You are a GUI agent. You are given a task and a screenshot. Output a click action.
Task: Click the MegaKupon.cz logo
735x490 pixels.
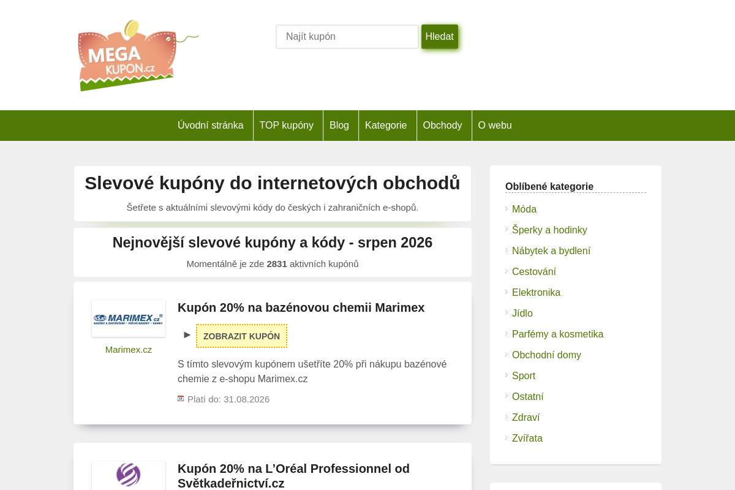click(x=138, y=55)
